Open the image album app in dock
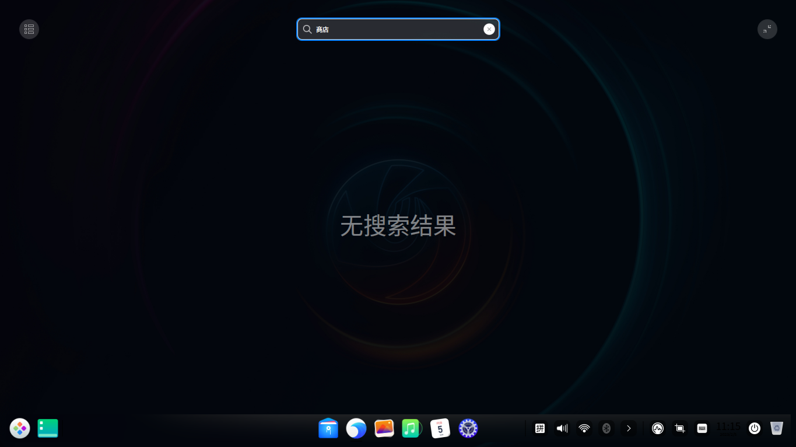The width and height of the screenshot is (796, 447). [x=384, y=428]
